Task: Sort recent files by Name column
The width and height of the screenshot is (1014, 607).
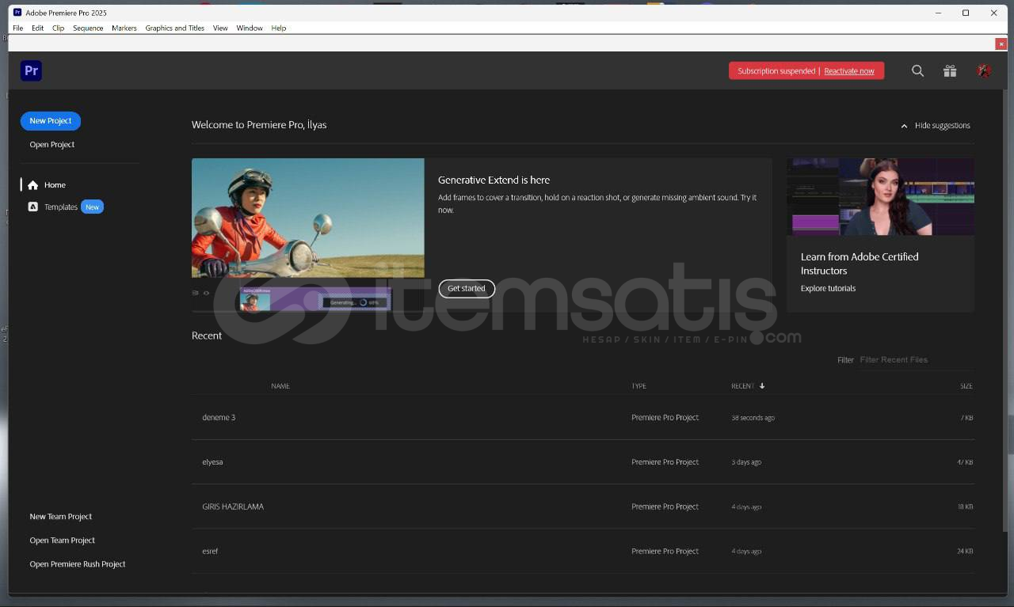Action: [280, 386]
